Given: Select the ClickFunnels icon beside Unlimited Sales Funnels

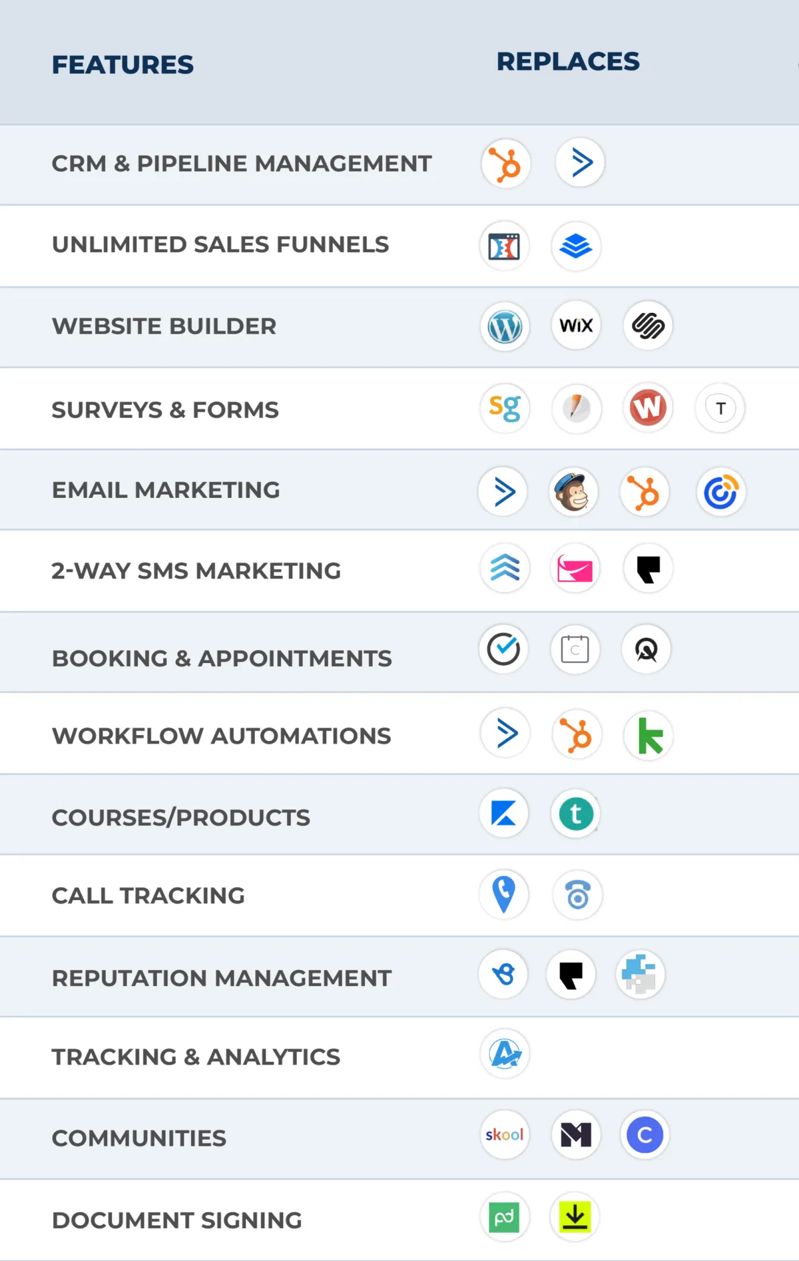Looking at the screenshot, I should [504, 246].
